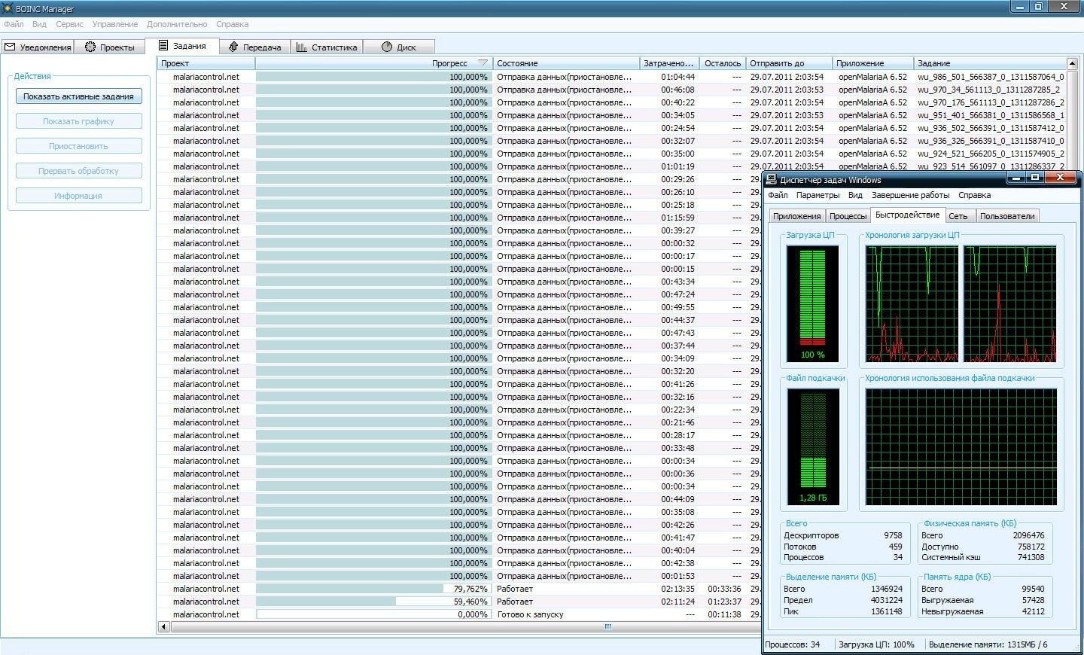Click the Task Manager title bar icon
The width and height of the screenshot is (1084, 655).
pyautogui.click(x=772, y=180)
